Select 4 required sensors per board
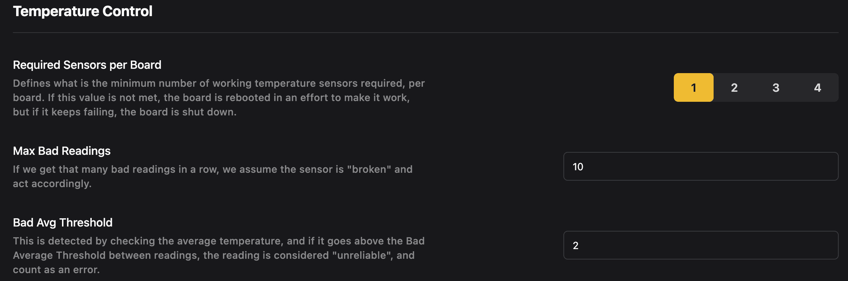The width and height of the screenshot is (848, 281). (818, 87)
